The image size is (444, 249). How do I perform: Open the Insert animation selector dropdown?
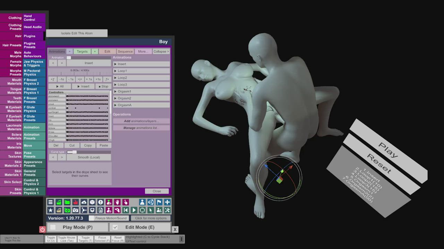89,63
